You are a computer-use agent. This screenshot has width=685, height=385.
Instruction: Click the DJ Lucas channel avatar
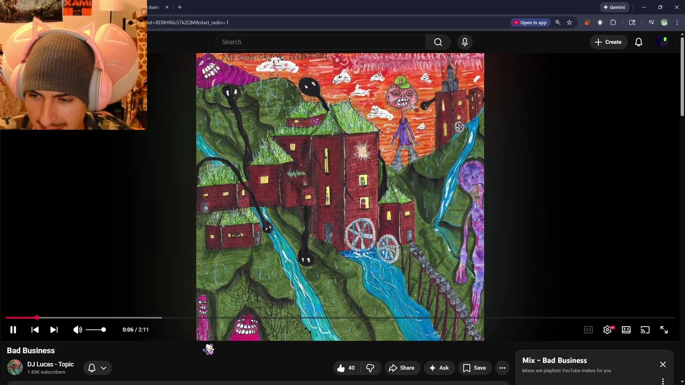(15, 367)
